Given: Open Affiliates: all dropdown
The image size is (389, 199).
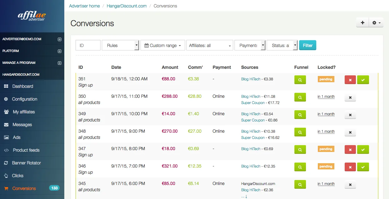Looking at the screenshot, I should pyautogui.click(x=210, y=45).
